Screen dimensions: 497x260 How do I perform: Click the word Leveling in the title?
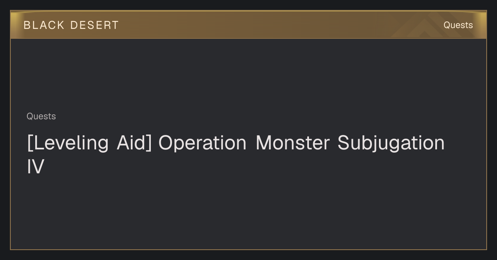[x=70, y=143]
